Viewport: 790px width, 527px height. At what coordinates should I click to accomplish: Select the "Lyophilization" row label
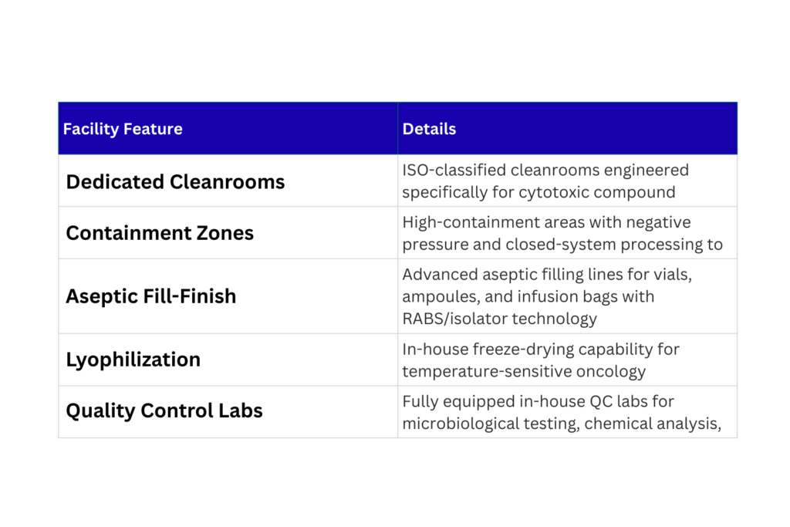133,360
